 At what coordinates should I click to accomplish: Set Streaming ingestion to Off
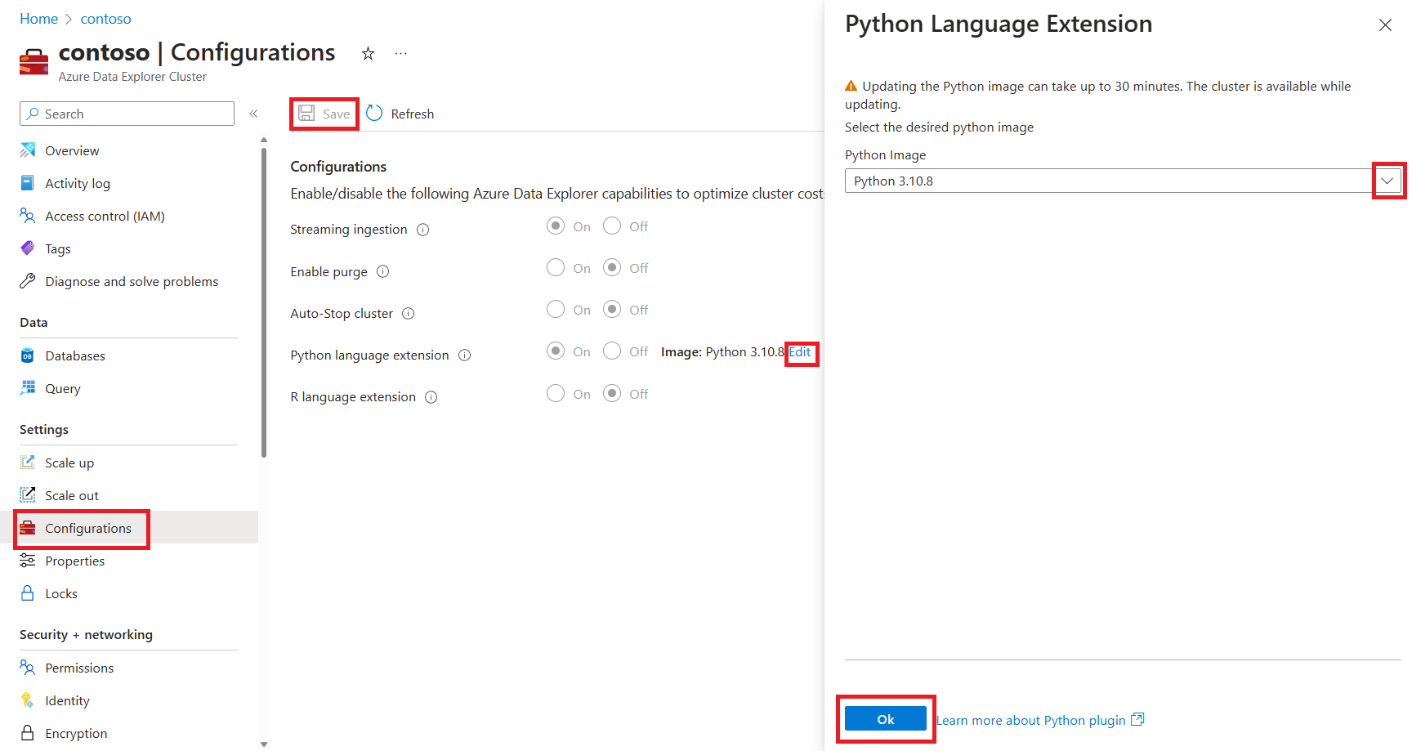[612, 226]
